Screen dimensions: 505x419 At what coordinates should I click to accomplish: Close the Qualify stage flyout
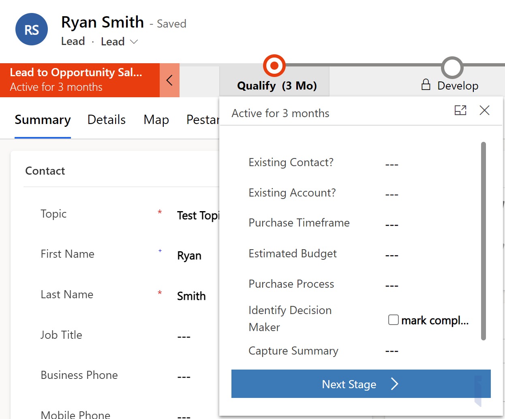click(484, 110)
